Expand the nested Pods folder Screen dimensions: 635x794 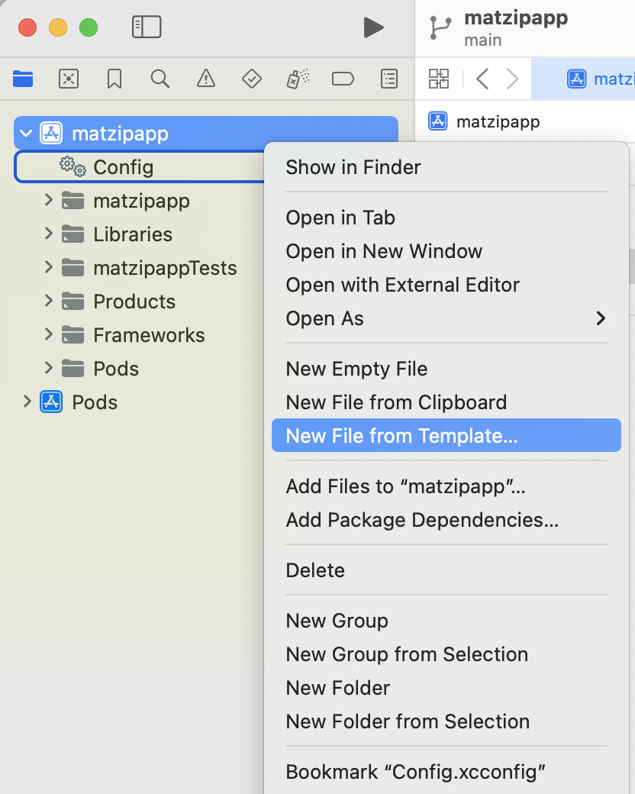point(49,368)
